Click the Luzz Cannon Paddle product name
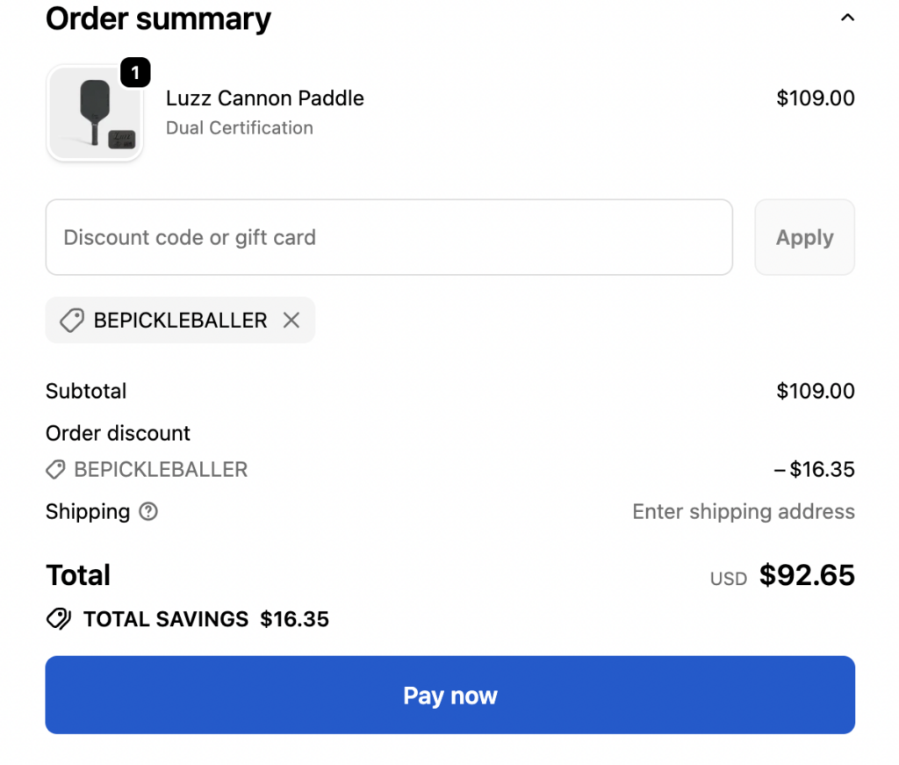This screenshot has width=899, height=765. click(265, 98)
